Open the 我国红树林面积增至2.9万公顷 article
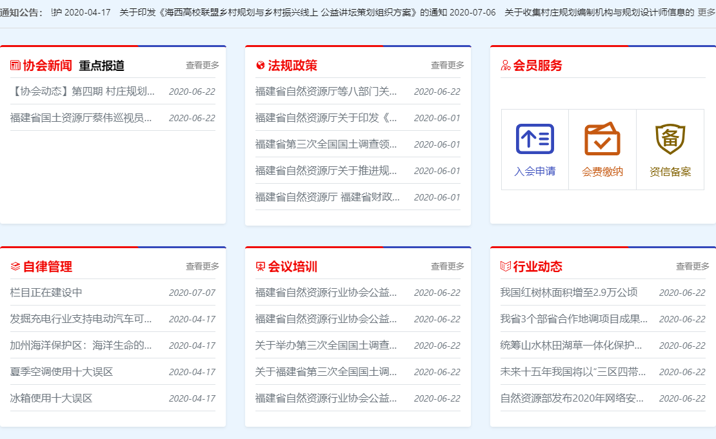Screen dimensions: 716x439 tap(568, 293)
